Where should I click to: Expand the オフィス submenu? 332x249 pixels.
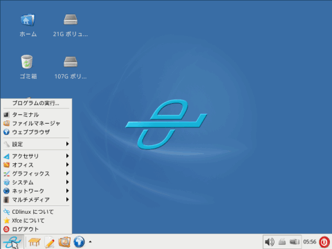point(37,165)
